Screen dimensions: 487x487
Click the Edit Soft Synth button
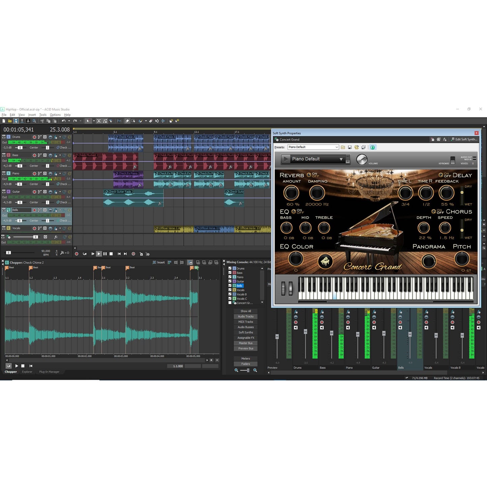(465, 139)
